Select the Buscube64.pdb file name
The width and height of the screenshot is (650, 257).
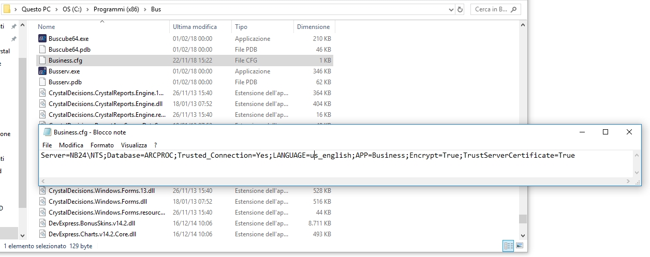[69, 50]
